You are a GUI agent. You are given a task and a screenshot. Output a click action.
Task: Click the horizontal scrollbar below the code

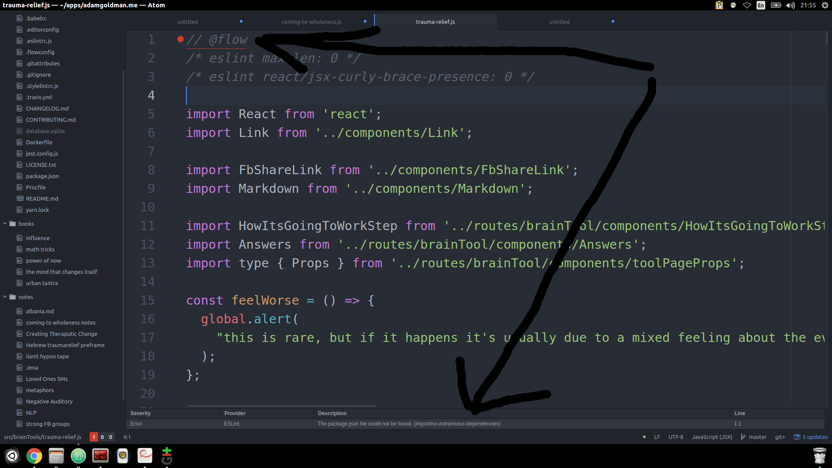[281, 406]
